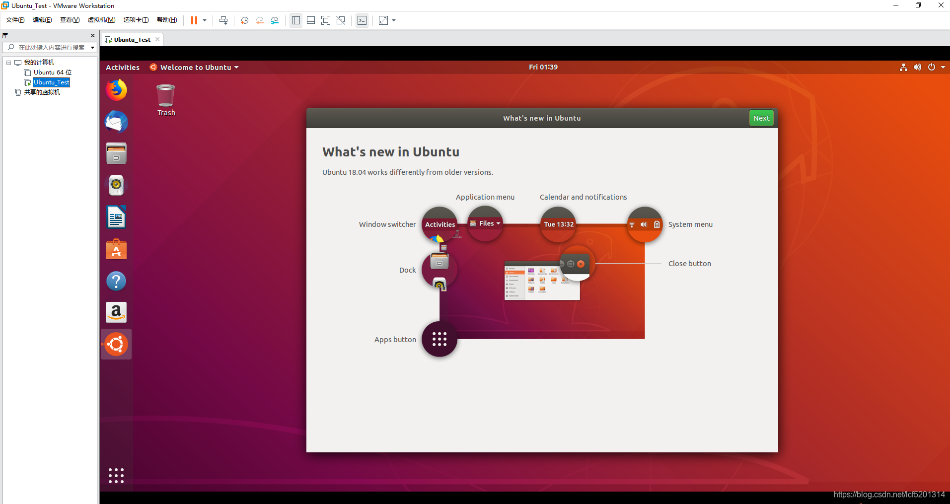Click the "Calendar and notifications" label
950x504 pixels.
click(583, 197)
